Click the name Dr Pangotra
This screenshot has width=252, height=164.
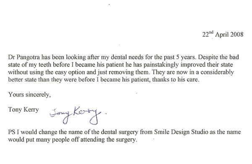pos(24,57)
